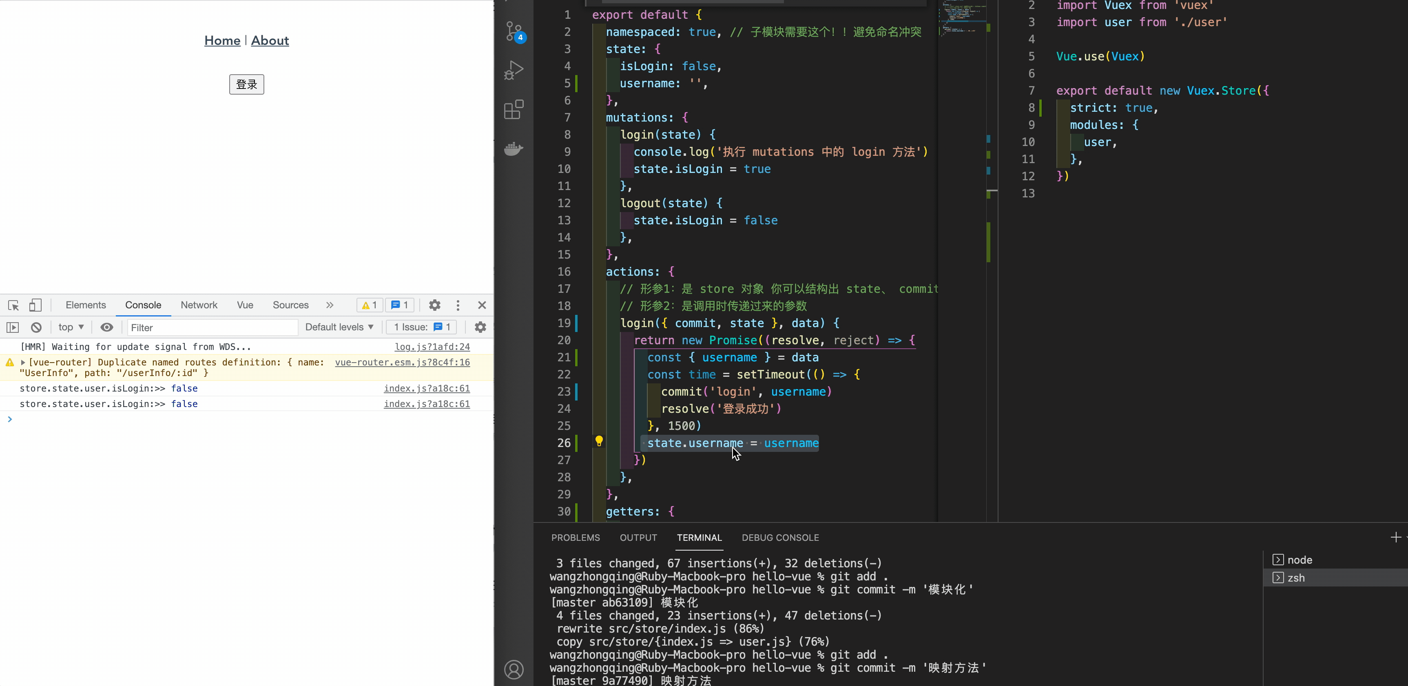Screen dimensions: 1408x686
Task: Switch to the Network tab in DevTools
Action: click(x=199, y=304)
